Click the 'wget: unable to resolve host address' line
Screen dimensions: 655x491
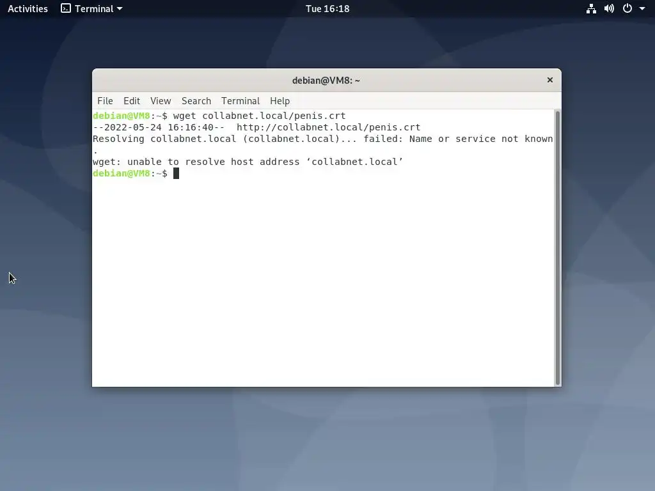248,162
